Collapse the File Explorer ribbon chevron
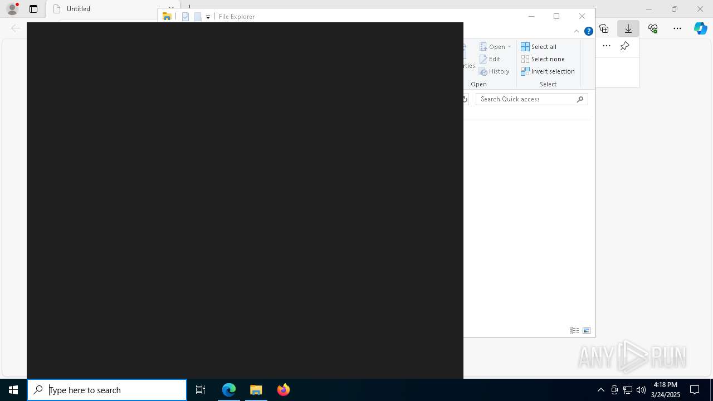 [577, 31]
